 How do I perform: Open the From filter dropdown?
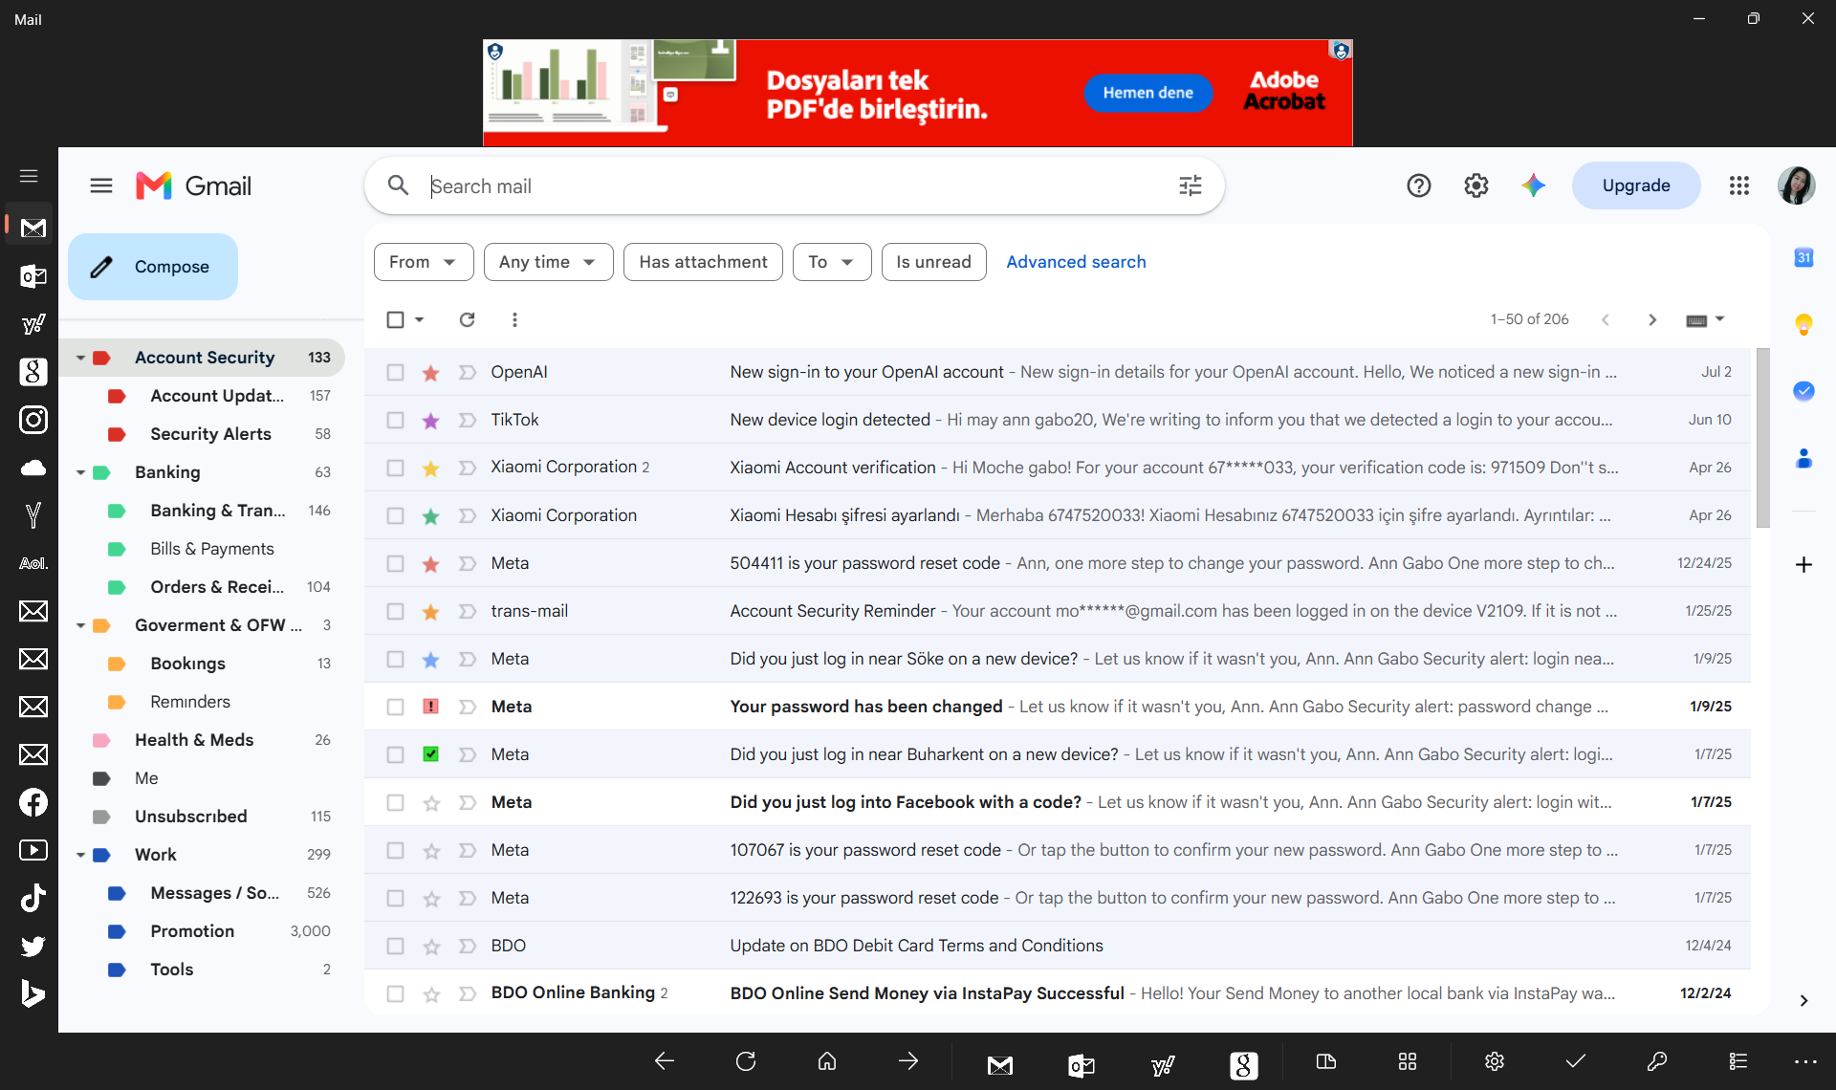click(x=424, y=262)
